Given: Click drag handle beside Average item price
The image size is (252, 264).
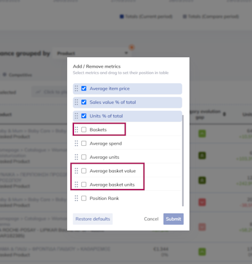Looking at the screenshot, I should [76, 89].
